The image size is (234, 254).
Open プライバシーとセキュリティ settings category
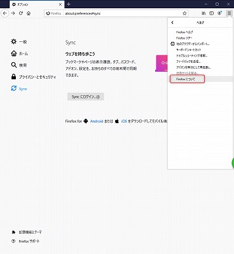click(x=34, y=77)
